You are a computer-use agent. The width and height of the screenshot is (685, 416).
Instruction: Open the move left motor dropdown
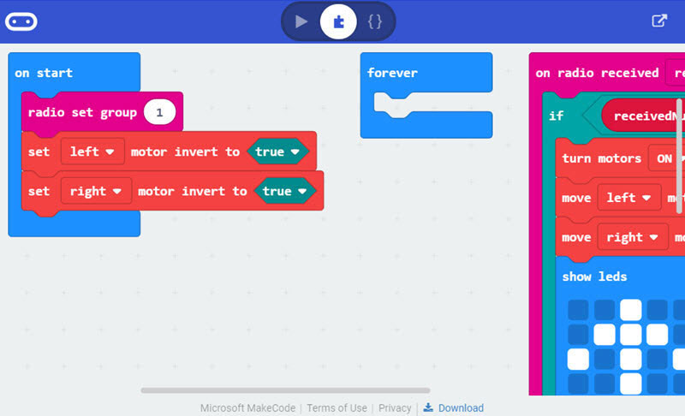[629, 198]
